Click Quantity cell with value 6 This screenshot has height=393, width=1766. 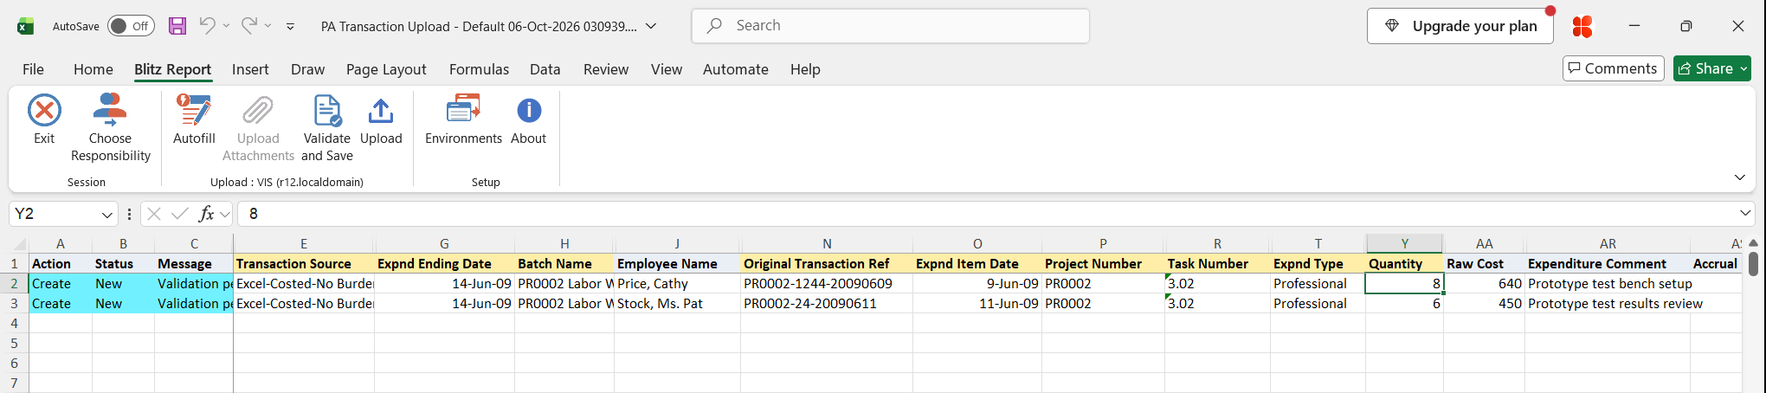pyautogui.click(x=1404, y=303)
